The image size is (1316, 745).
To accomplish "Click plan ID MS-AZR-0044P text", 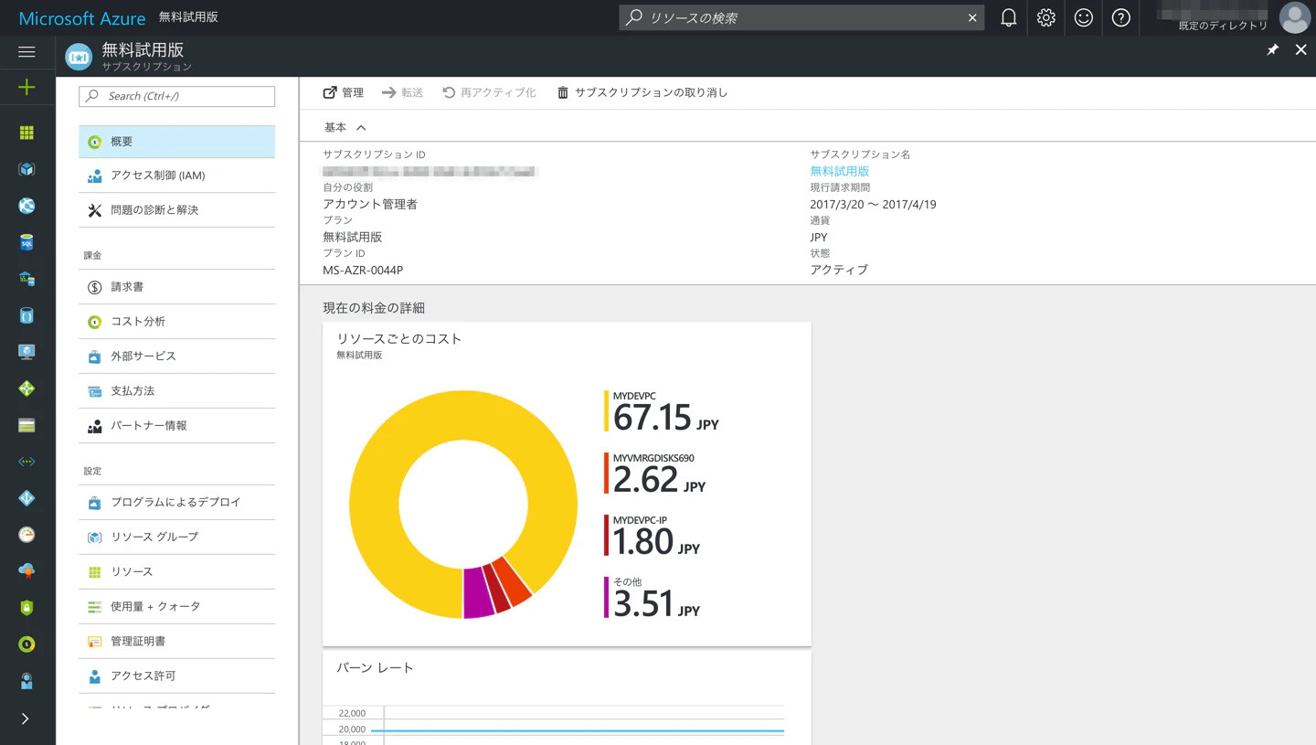I will 363,270.
